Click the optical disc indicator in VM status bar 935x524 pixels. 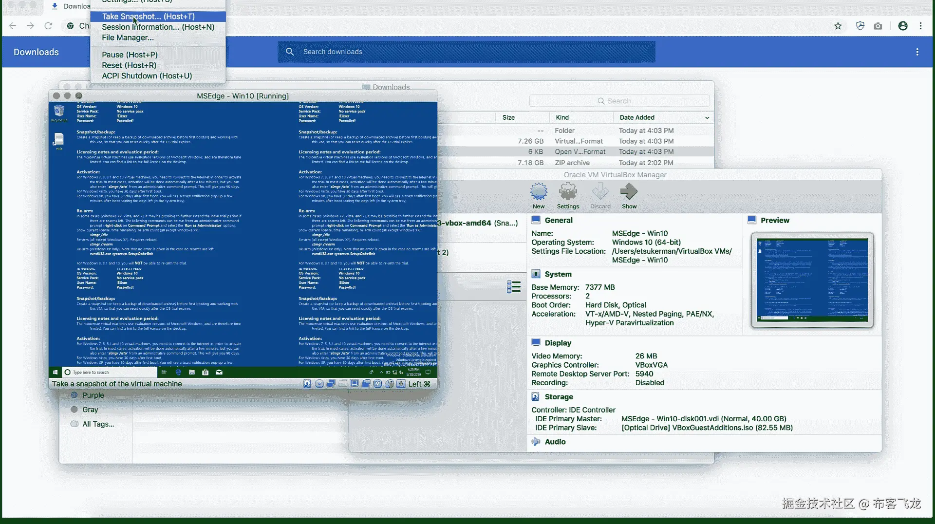[x=319, y=384]
